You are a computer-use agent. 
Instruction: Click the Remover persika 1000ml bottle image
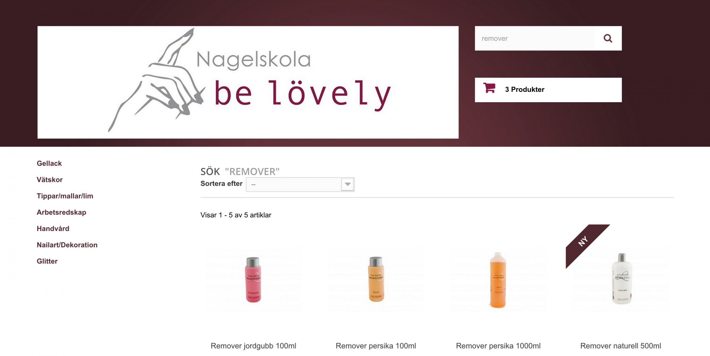coord(498,279)
